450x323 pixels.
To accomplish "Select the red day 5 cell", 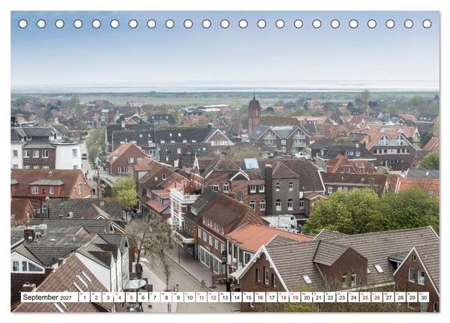I will click(x=131, y=298).
